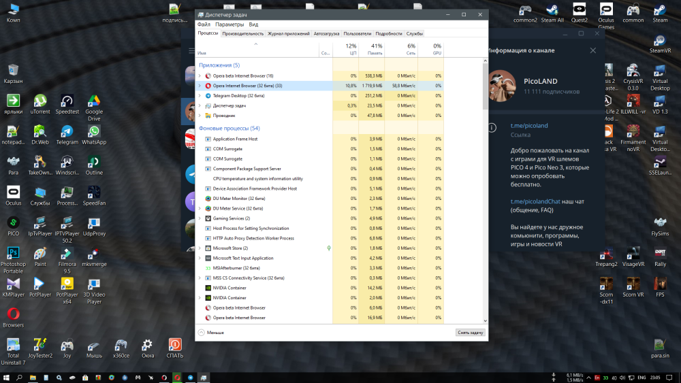This screenshot has width=681, height=383.
Task: Switch to the Автозагрузка tab
Action: pyautogui.click(x=326, y=33)
